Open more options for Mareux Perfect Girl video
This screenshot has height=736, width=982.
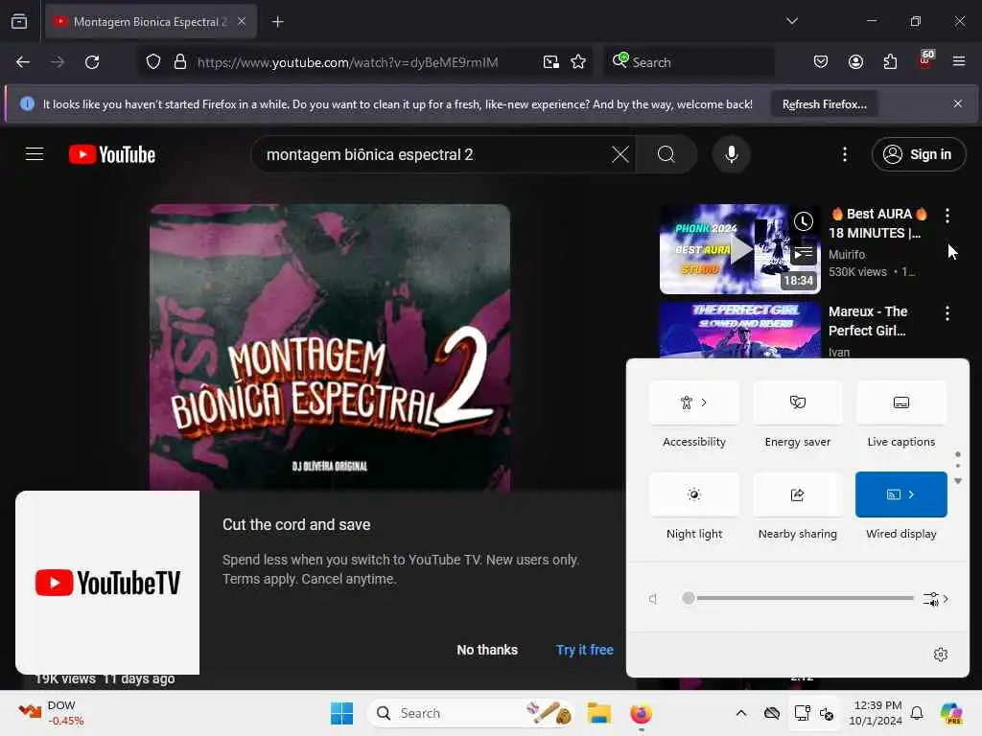(947, 313)
